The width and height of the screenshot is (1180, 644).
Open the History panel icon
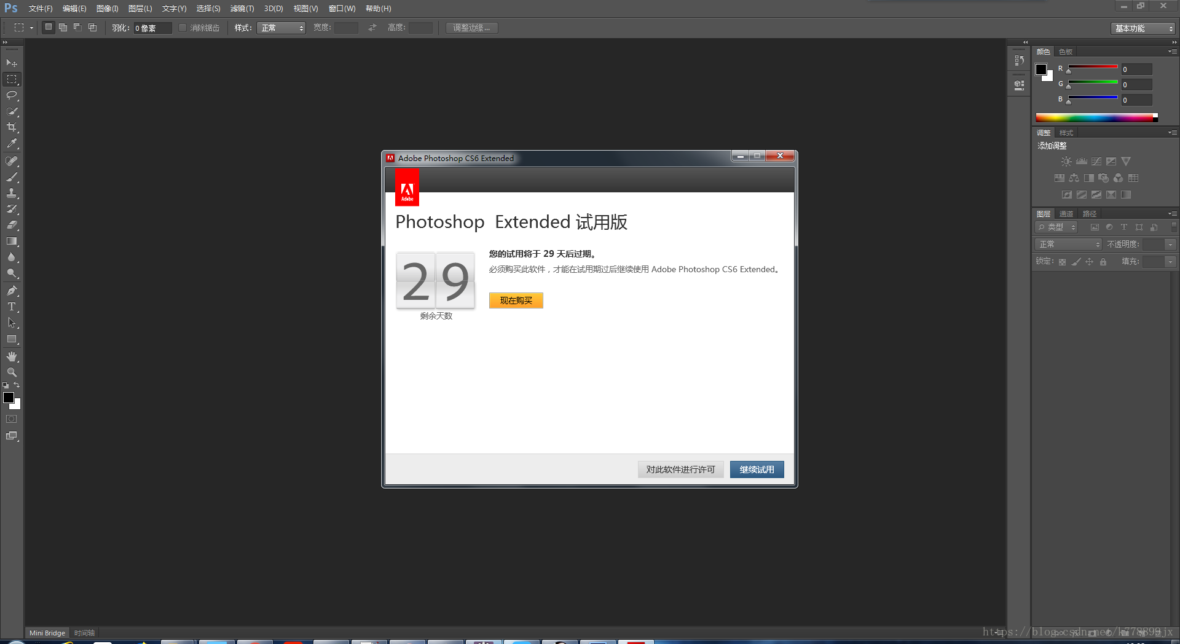click(x=1020, y=60)
